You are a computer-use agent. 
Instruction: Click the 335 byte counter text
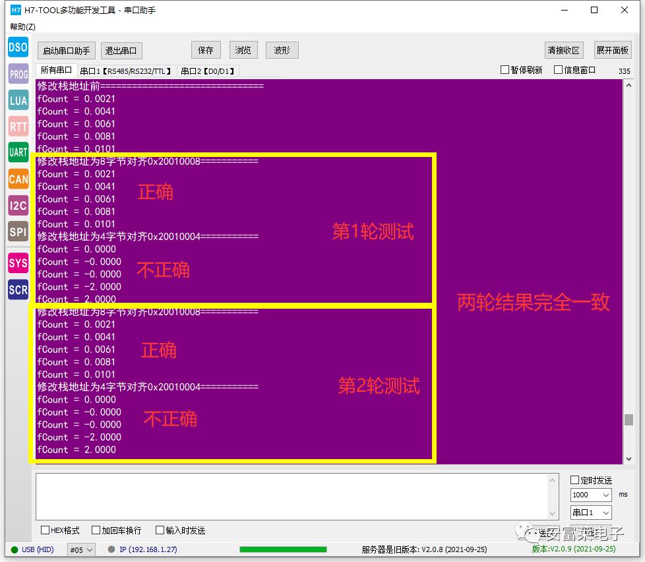click(x=624, y=71)
